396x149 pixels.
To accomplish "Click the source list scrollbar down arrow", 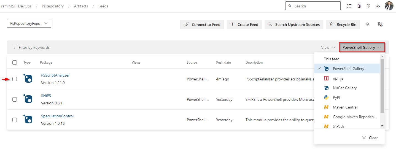I will [x=382, y=126].
